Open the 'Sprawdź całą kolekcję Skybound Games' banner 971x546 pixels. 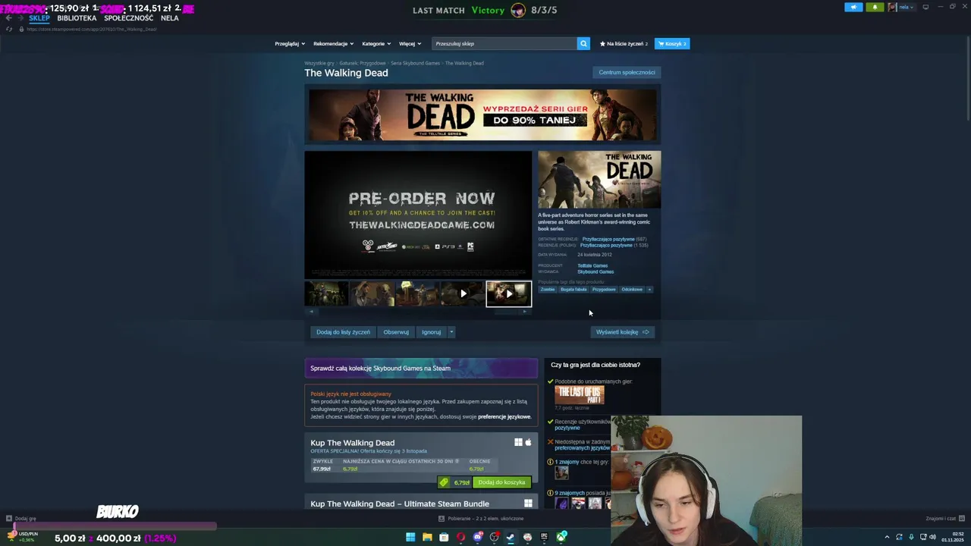click(421, 369)
